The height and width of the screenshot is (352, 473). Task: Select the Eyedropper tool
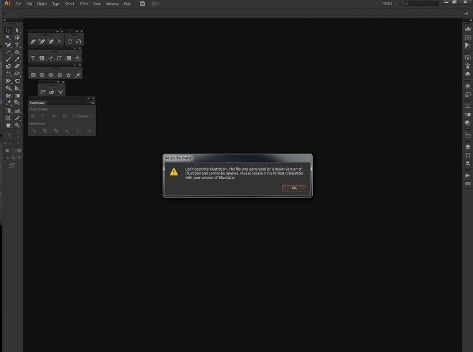8,103
